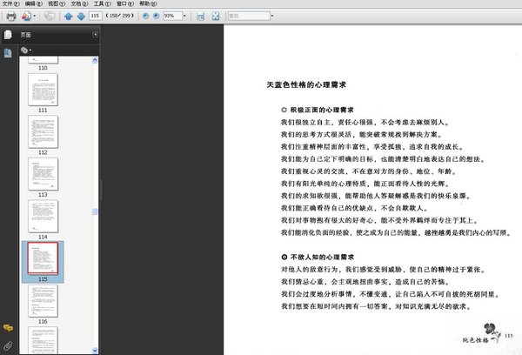
Task: Click the subheading 积极正面的心理需求
Action: coord(322,110)
